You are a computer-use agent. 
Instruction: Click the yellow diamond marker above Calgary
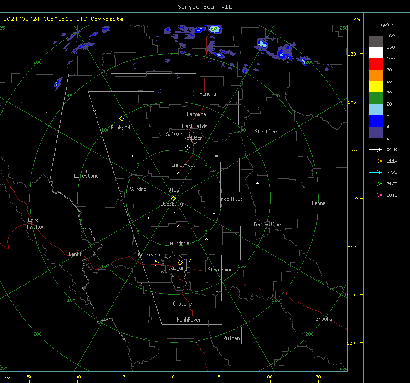180,262
